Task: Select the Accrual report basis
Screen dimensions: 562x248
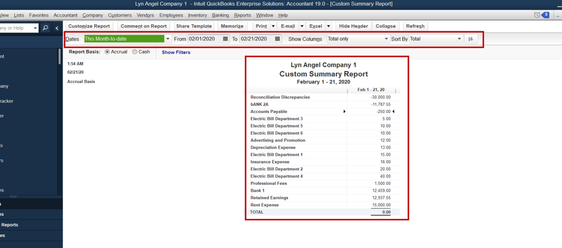Action: tap(107, 52)
